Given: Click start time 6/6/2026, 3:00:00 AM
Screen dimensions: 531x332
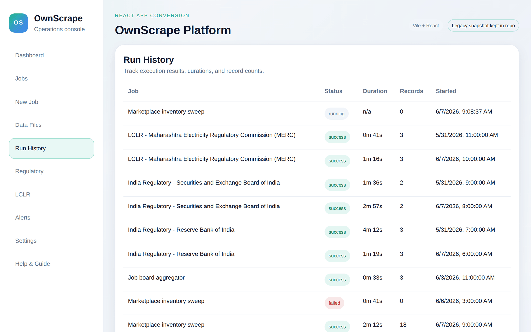Looking at the screenshot, I should point(464,301).
